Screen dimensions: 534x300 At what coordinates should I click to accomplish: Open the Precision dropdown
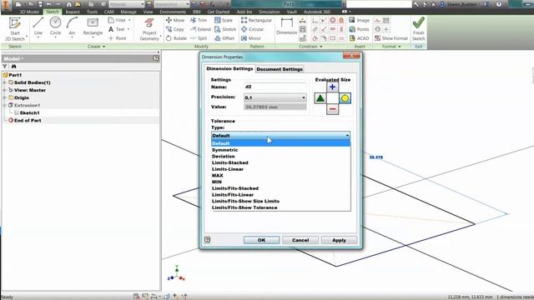click(303, 97)
